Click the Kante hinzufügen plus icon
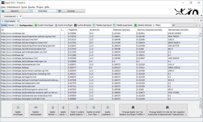203x122 pixels. (56, 25)
